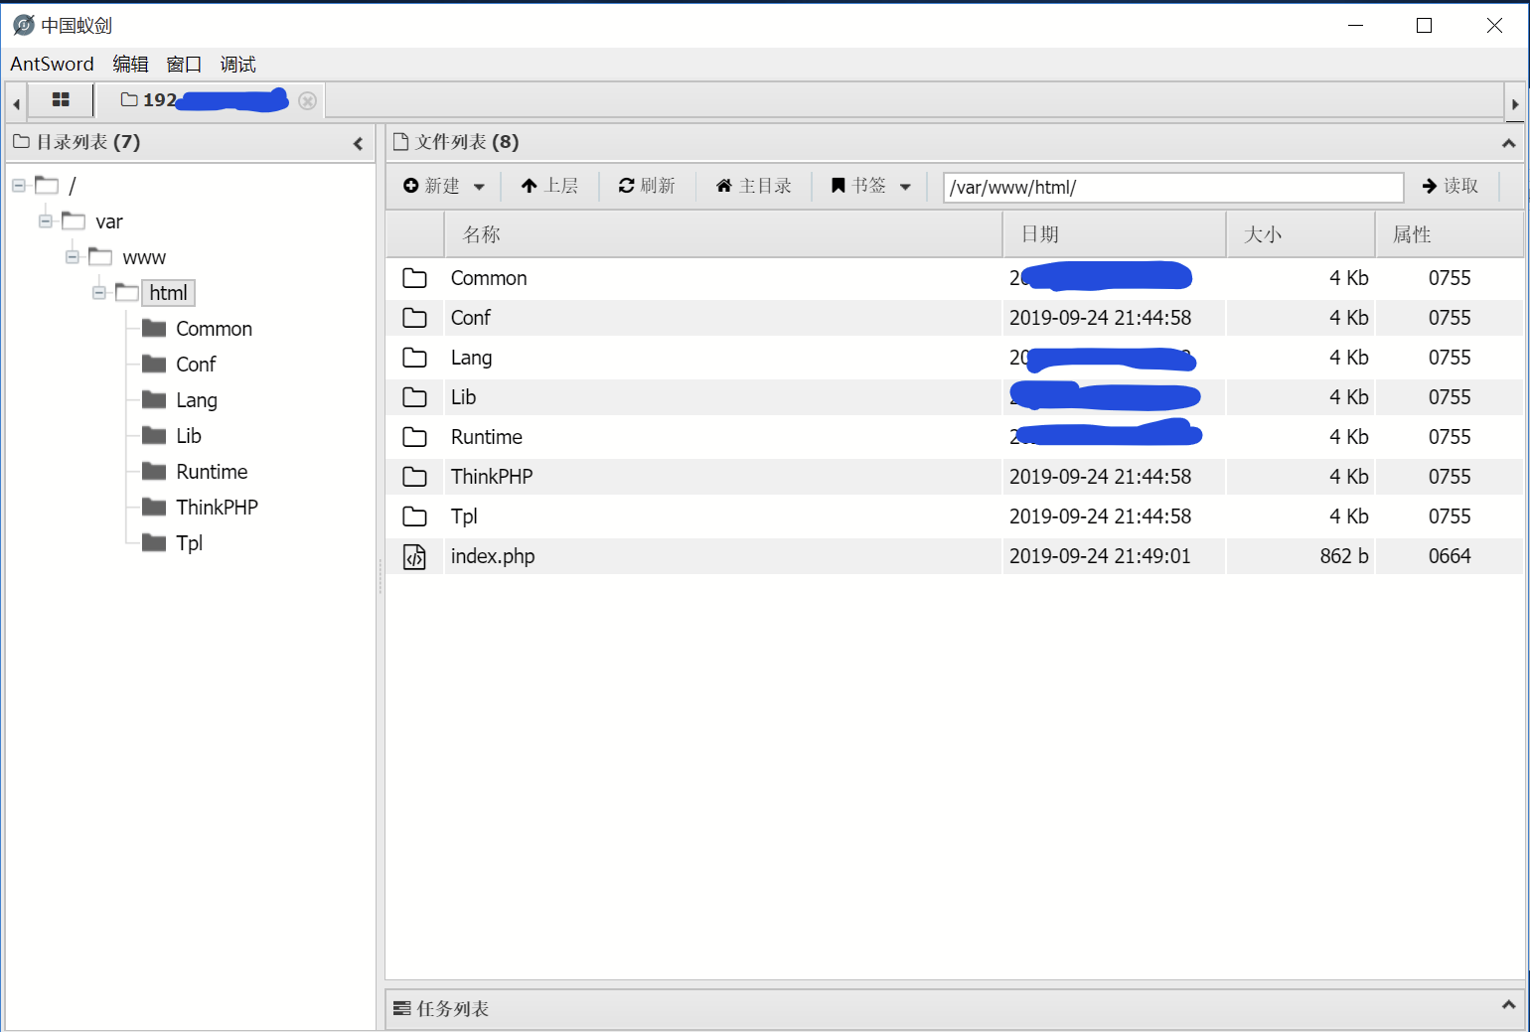Select Runtime name in file list
The image size is (1530, 1032).
coord(487,437)
